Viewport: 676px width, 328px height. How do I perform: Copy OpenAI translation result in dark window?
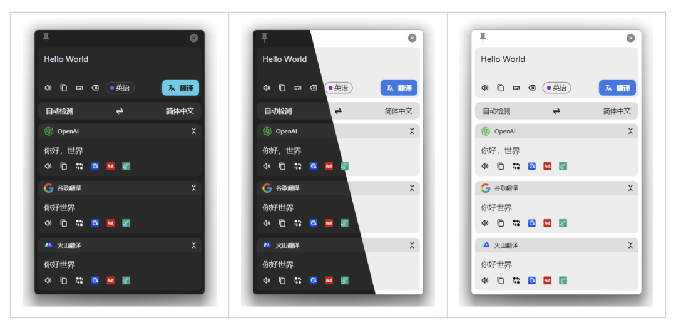(x=63, y=167)
